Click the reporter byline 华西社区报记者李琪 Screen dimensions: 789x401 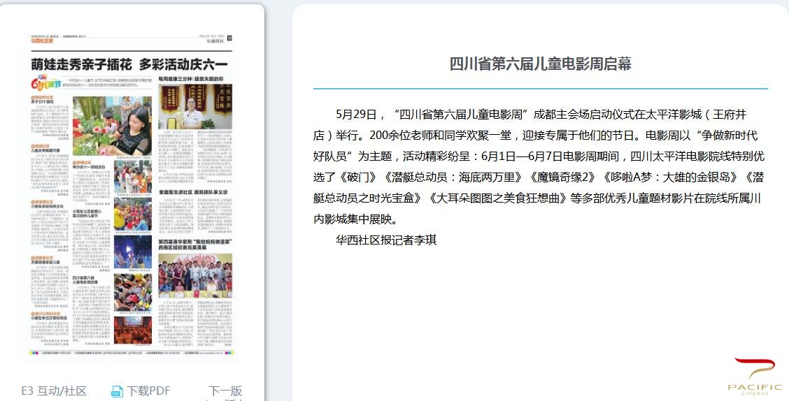point(385,240)
